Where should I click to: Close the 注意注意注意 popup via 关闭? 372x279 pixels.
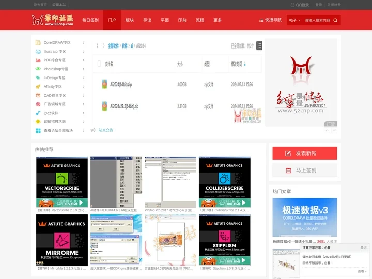click(363, 247)
